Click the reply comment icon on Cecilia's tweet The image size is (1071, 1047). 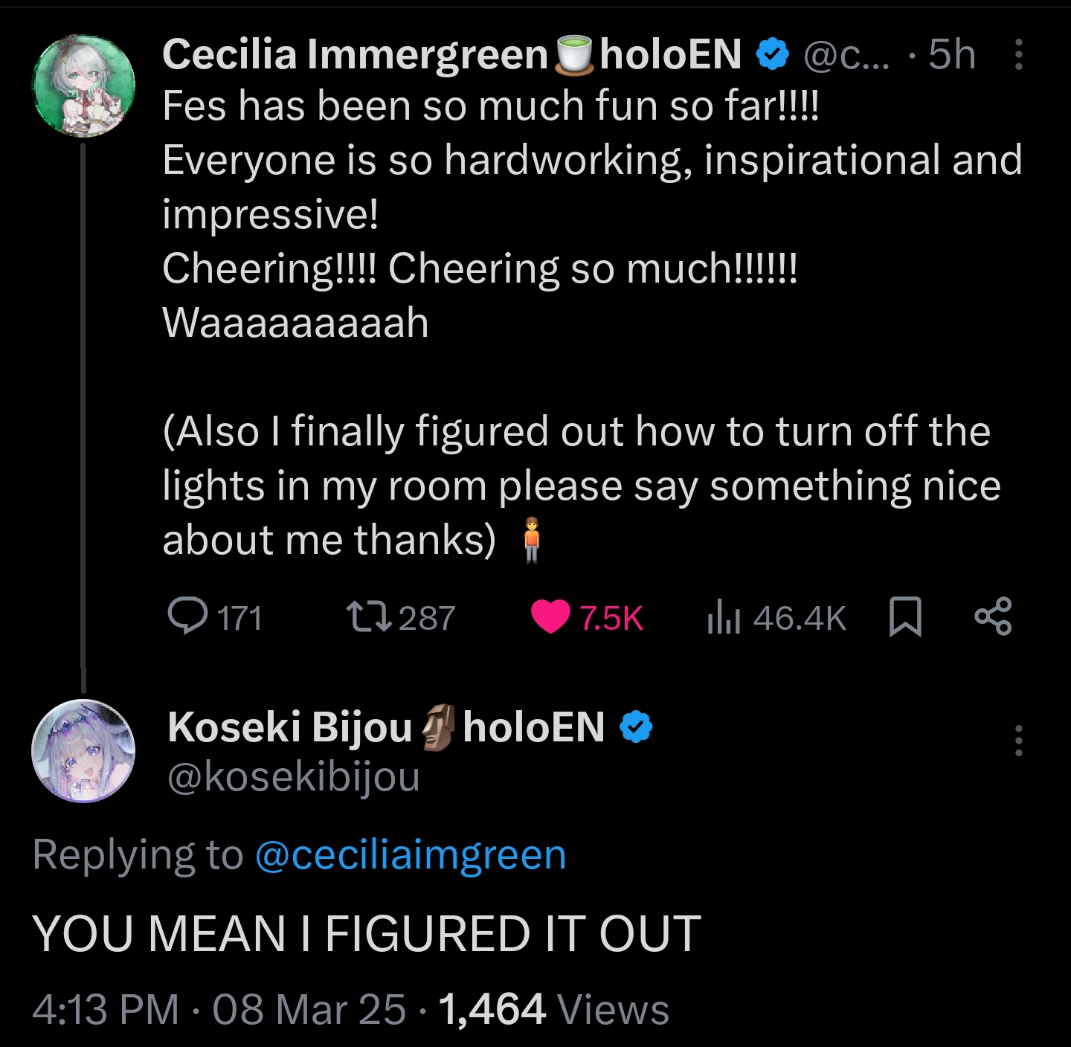[188, 616]
